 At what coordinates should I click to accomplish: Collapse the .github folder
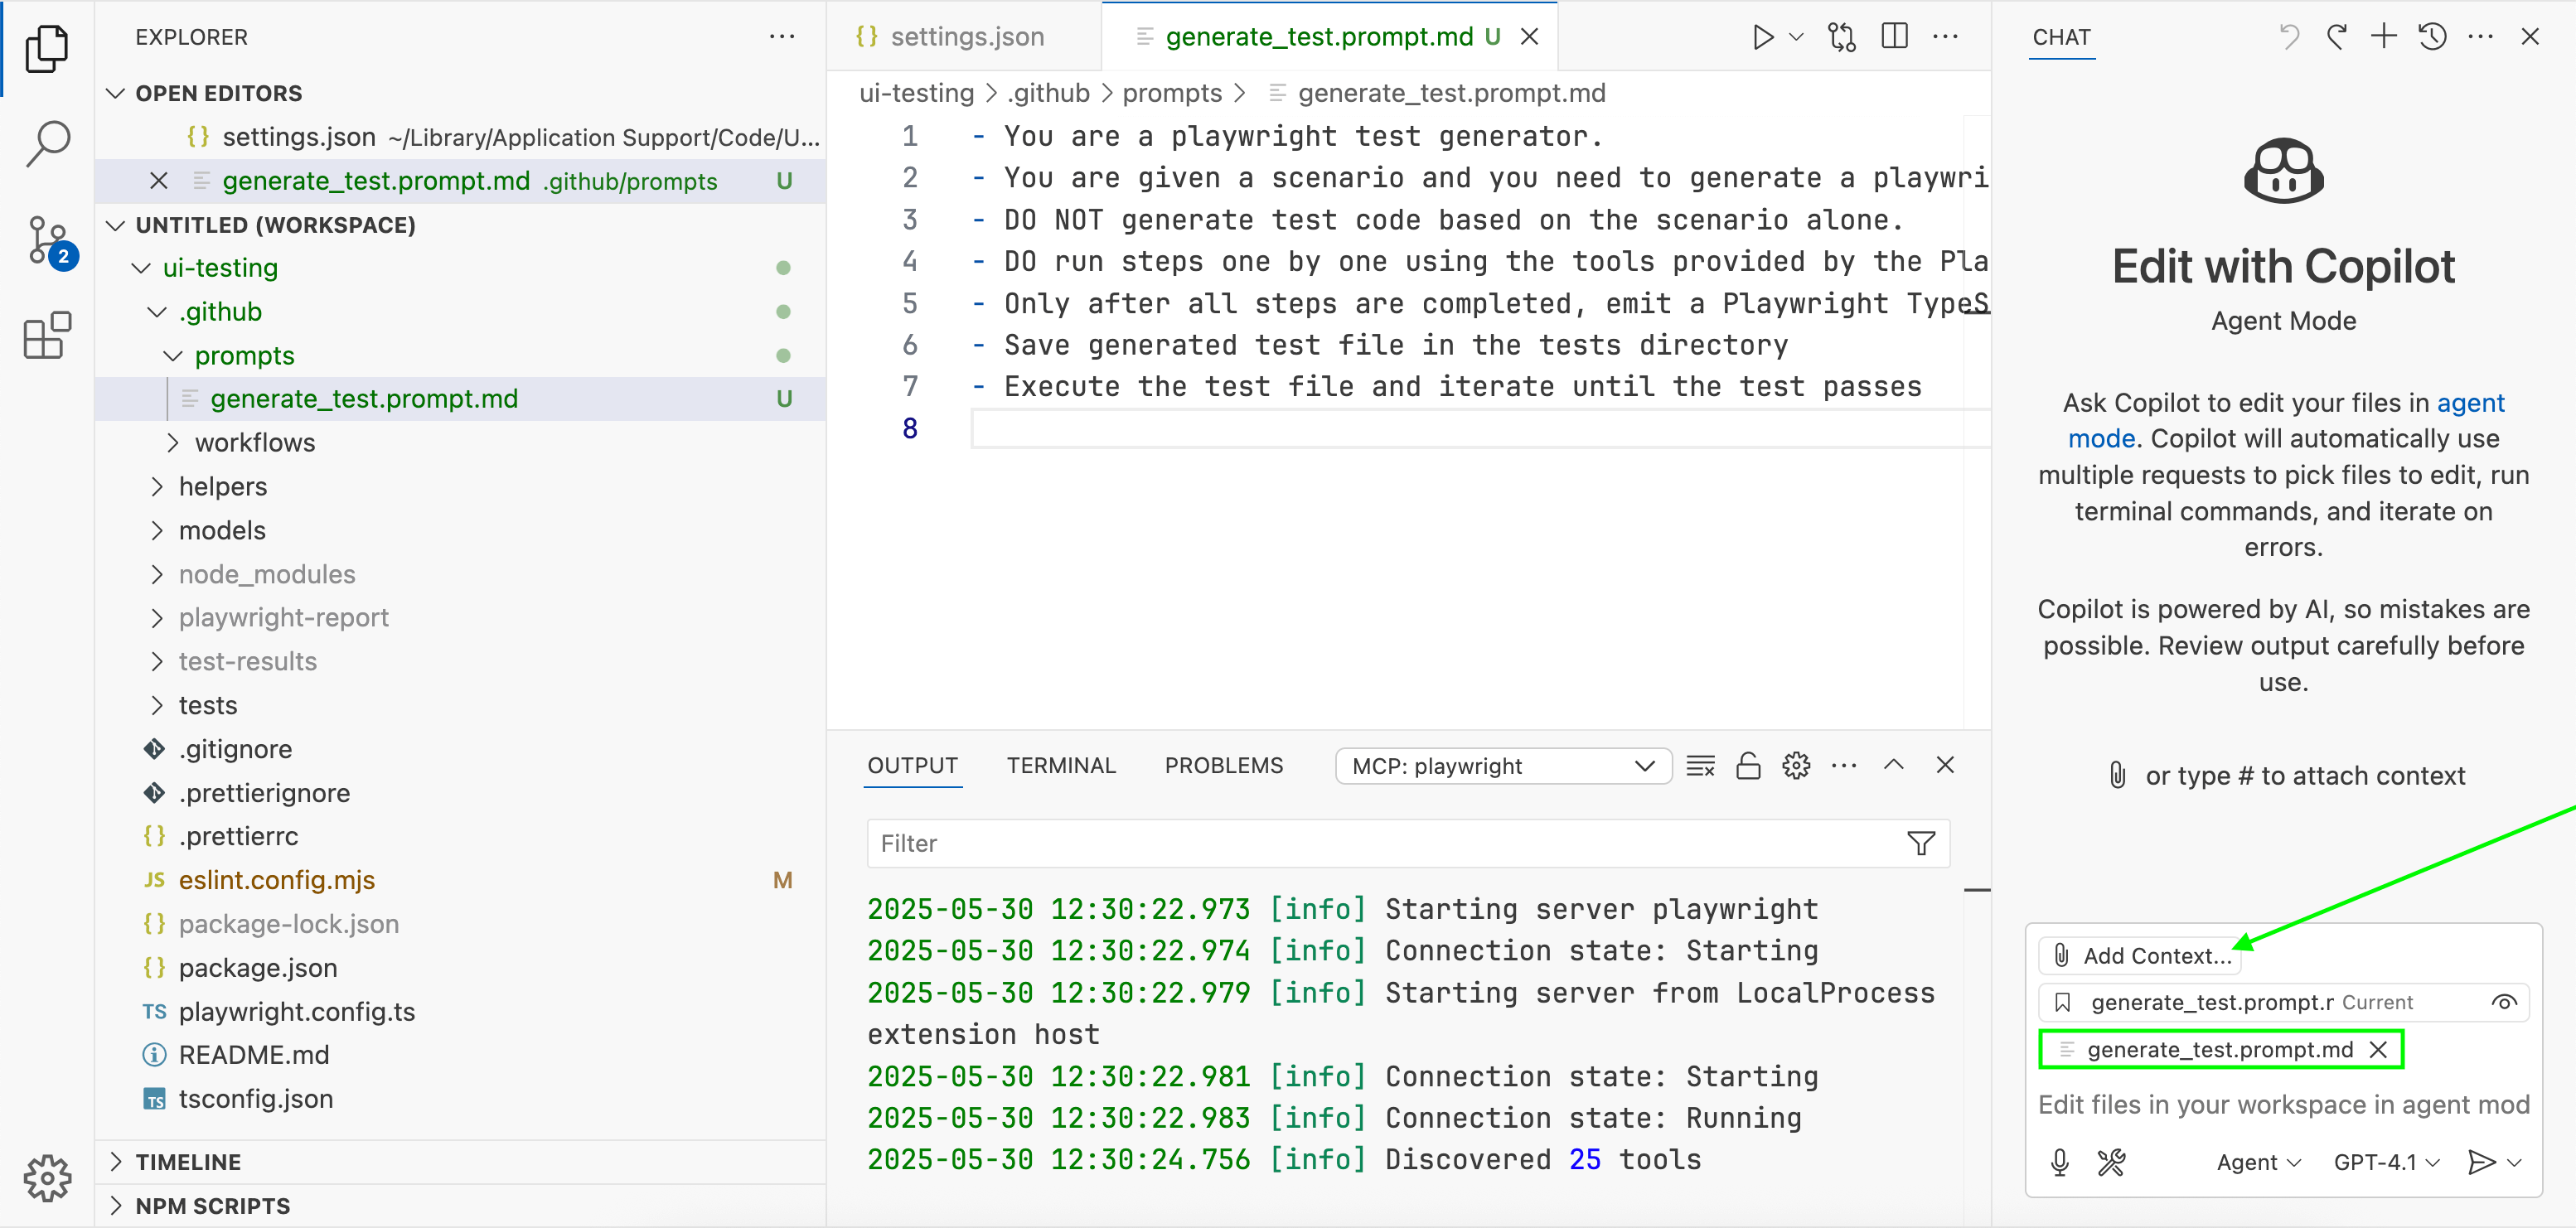point(157,312)
